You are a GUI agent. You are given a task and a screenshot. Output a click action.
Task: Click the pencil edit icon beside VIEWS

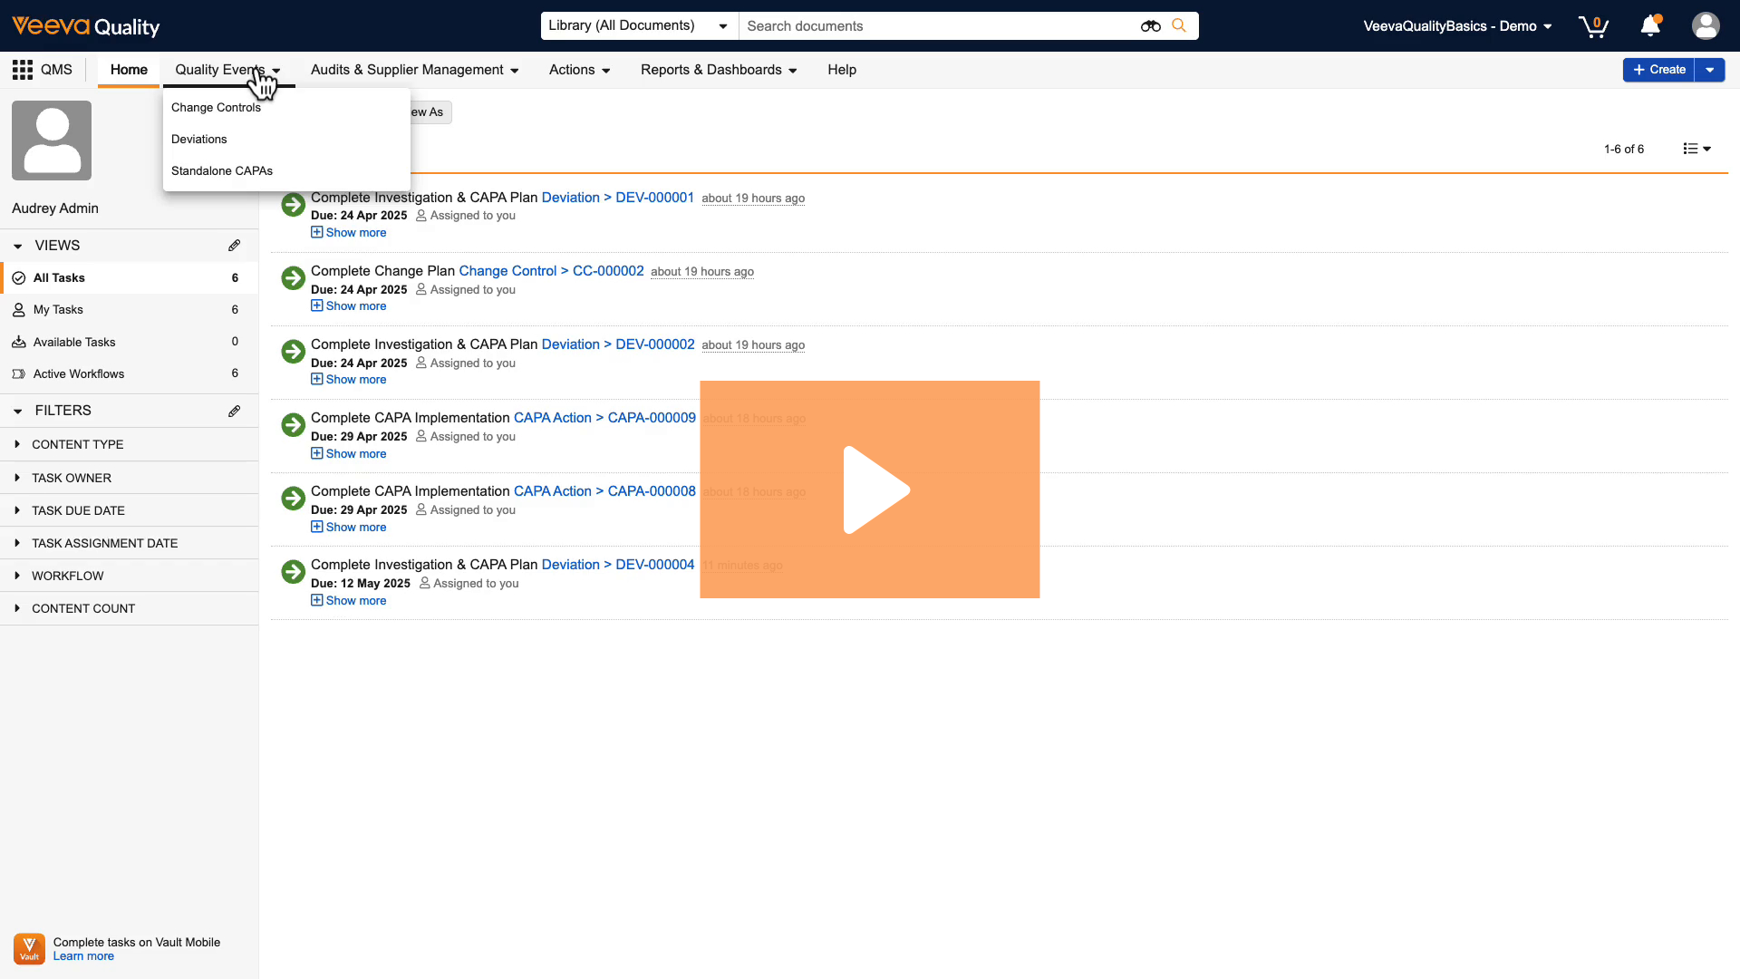(234, 246)
